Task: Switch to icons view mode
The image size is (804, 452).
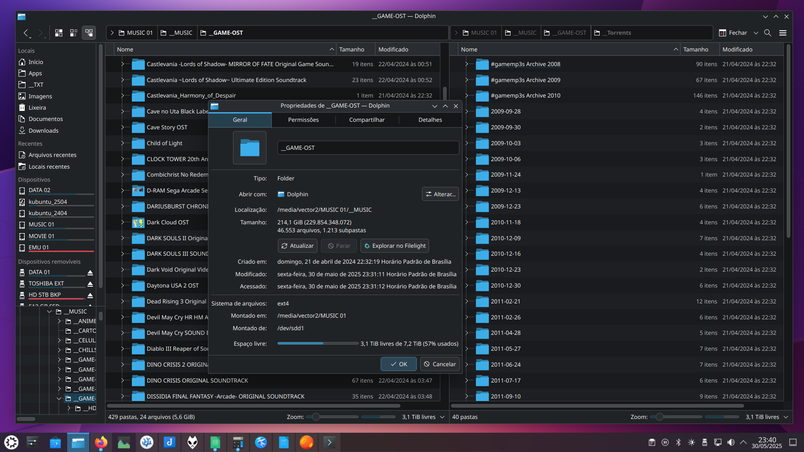Action: [59, 33]
